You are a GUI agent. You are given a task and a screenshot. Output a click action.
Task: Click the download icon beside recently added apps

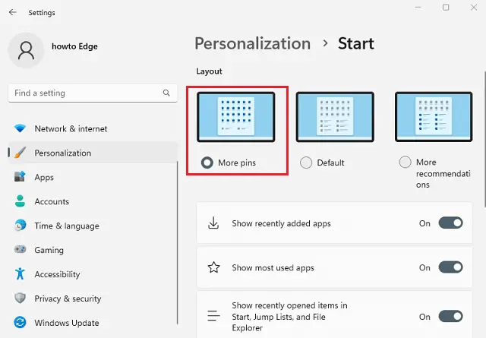coord(213,223)
